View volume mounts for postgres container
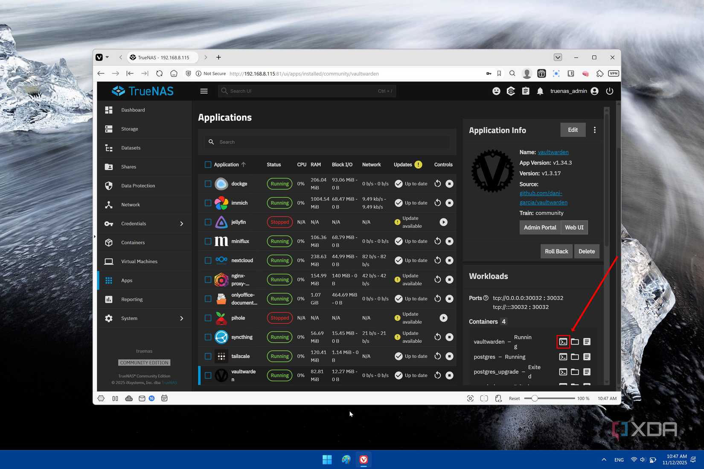704x469 pixels. 575,357
